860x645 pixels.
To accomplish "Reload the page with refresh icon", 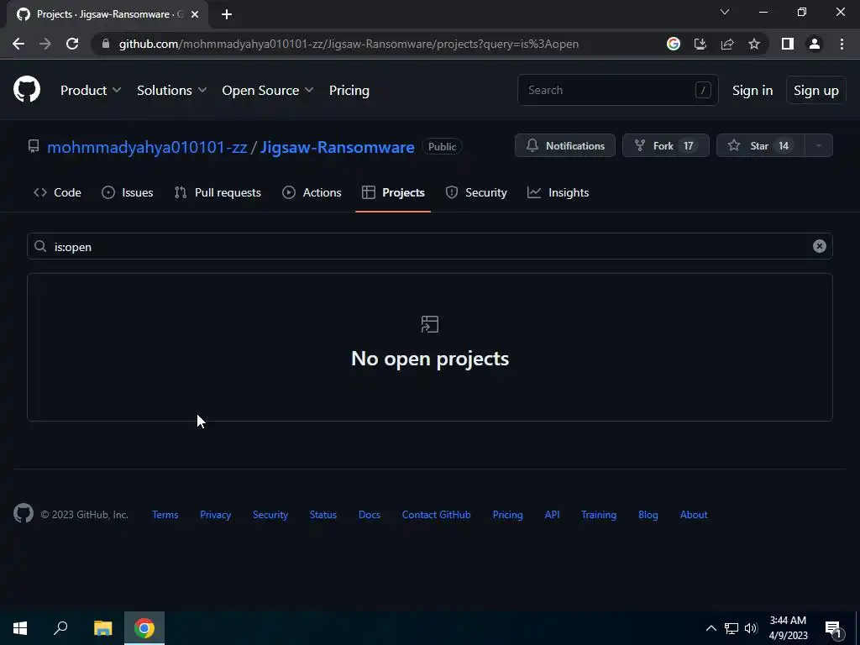I will (x=72, y=44).
